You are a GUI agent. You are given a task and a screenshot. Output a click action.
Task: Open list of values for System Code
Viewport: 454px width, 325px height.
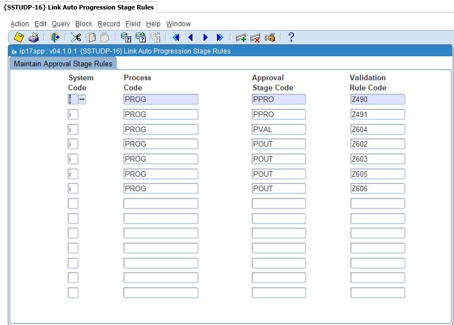click(82, 99)
